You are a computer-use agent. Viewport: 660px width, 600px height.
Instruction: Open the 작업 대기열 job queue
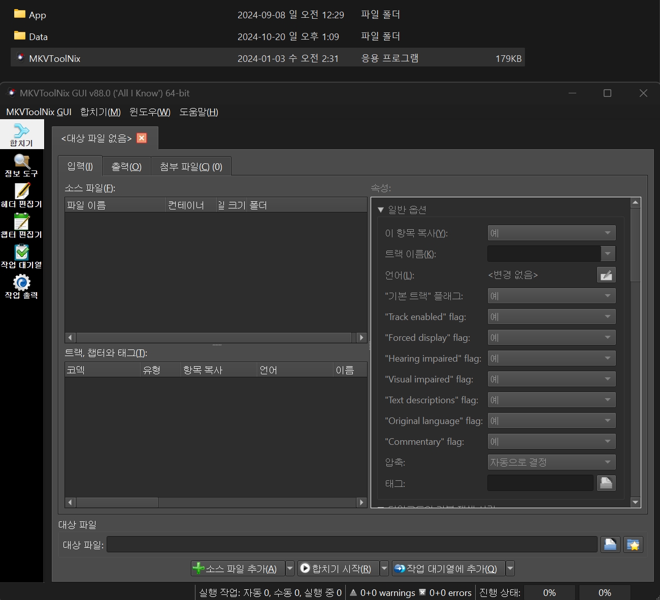(x=21, y=257)
